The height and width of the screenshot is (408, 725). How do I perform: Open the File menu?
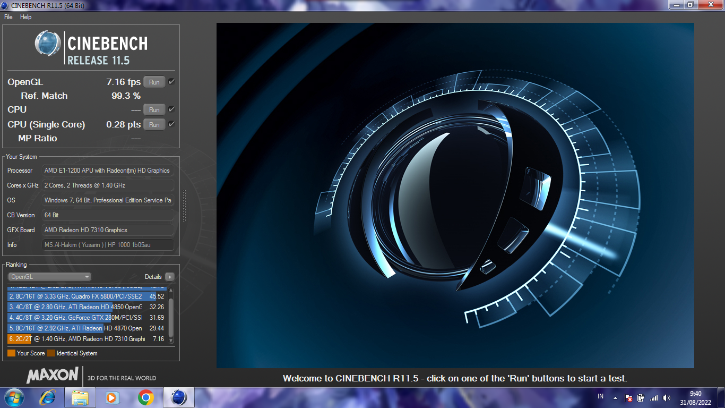(x=8, y=17)
